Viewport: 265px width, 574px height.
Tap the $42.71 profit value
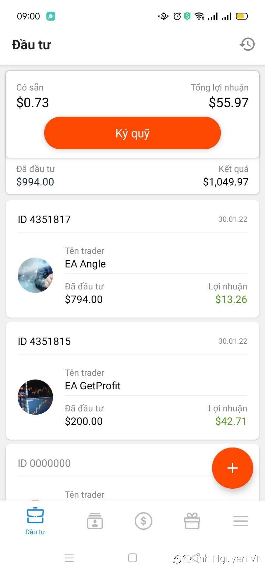231,421
